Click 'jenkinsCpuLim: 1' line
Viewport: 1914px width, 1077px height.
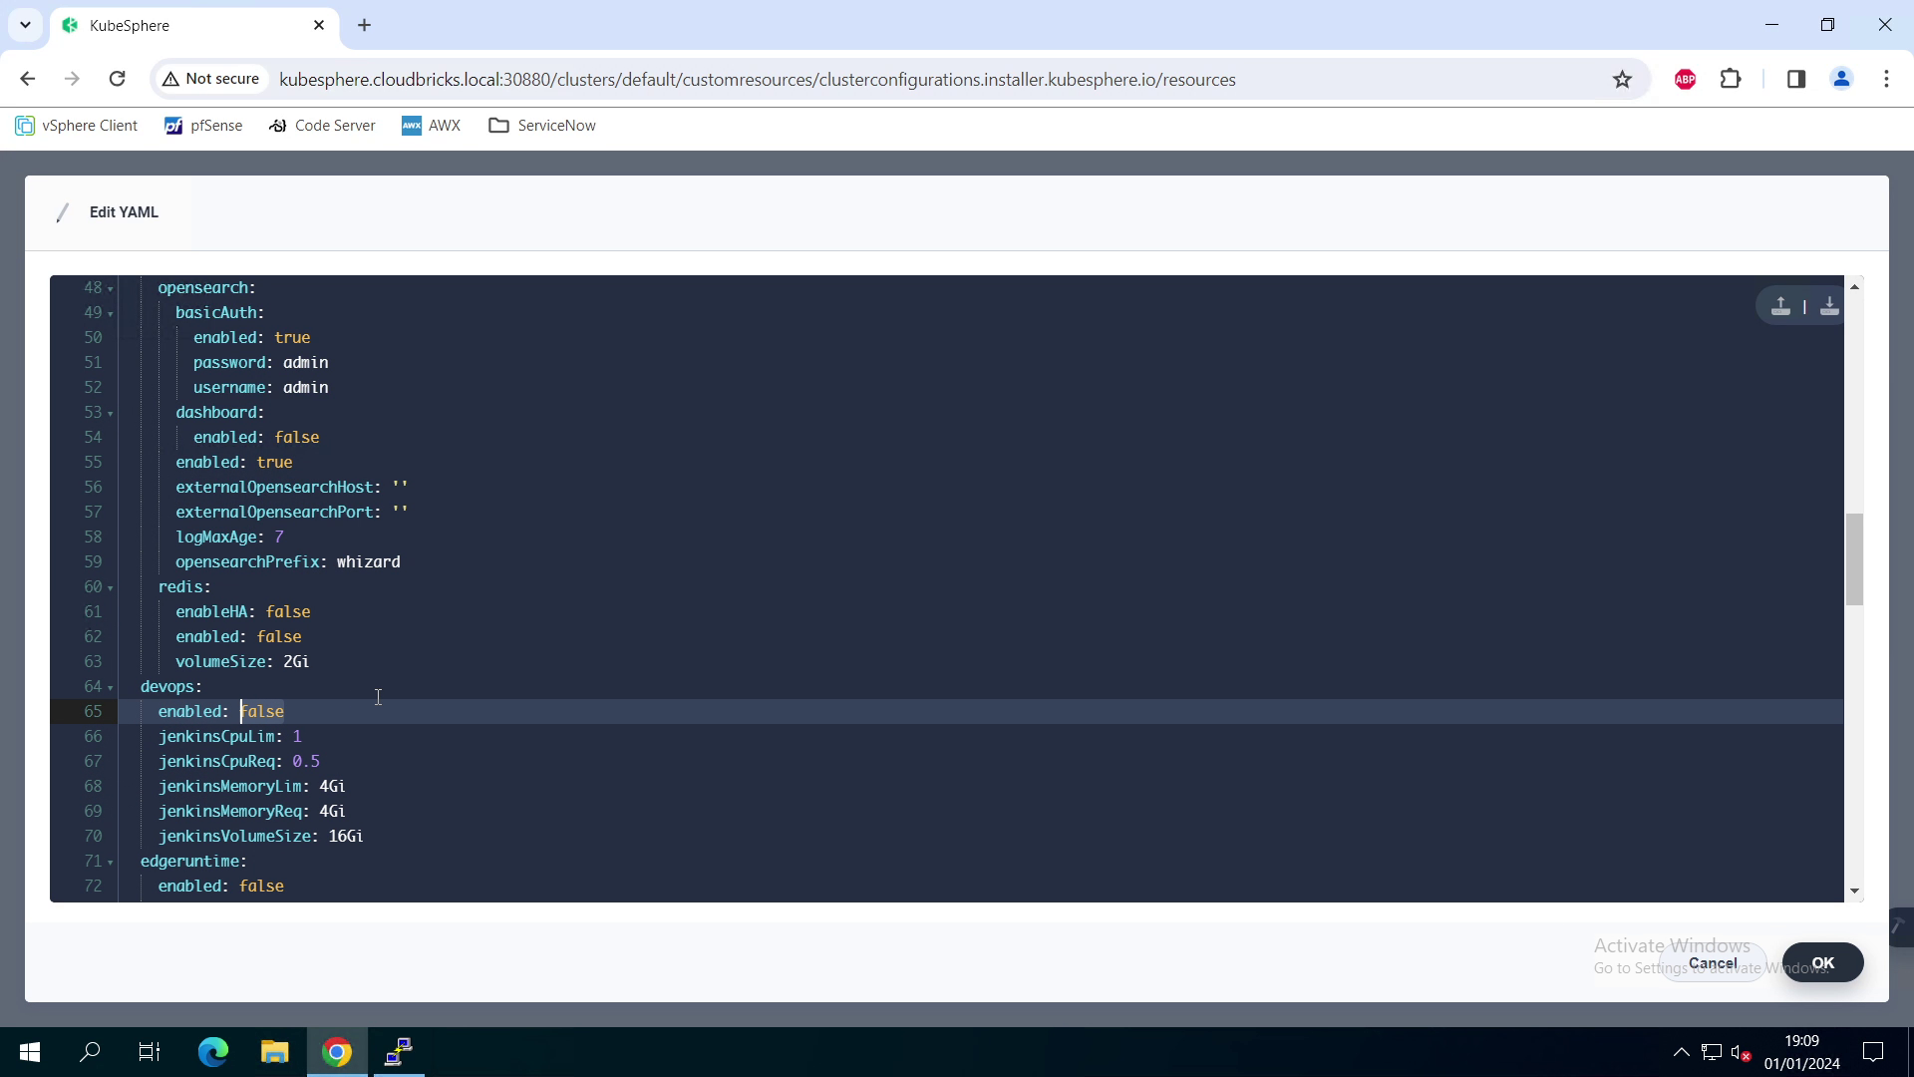(229, 737)
